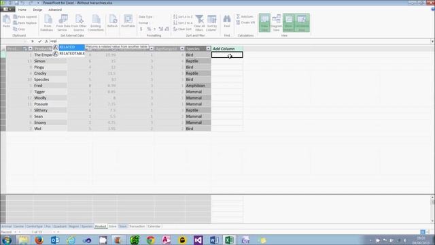Switch to the Store sheet tab
This screenshot has width=435, height=245.
(112, 227)
